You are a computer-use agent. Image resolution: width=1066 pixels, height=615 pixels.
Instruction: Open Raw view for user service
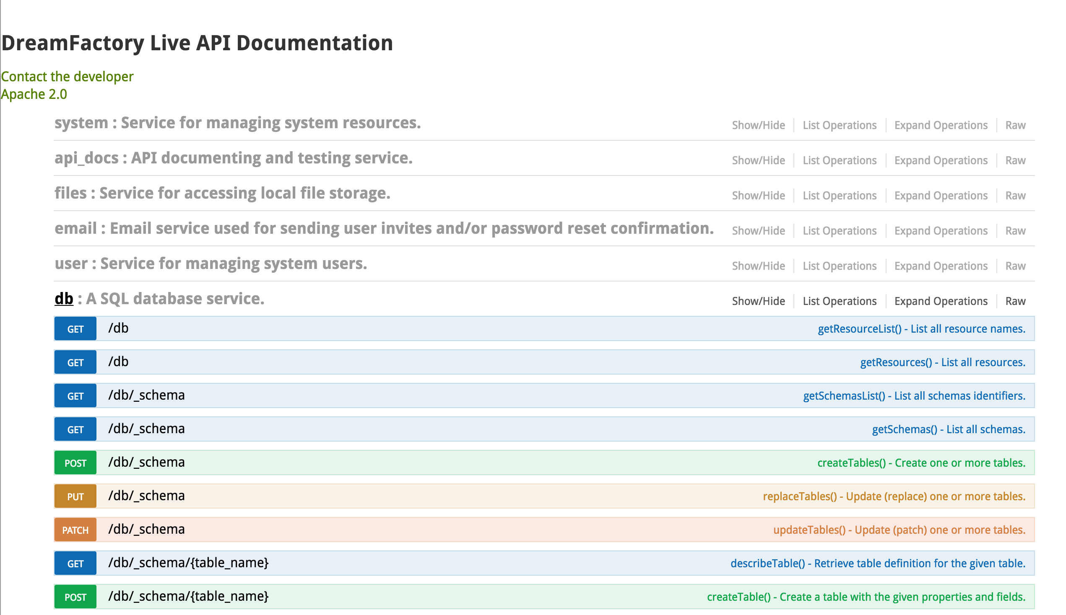point(1015,266)
